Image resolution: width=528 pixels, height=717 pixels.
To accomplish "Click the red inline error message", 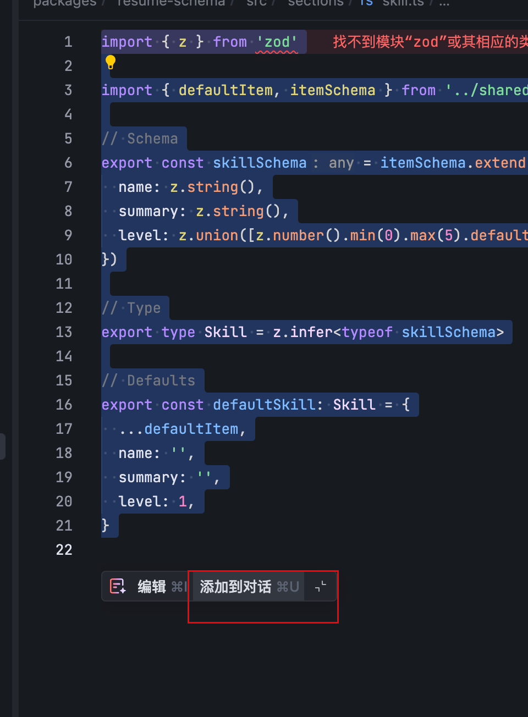I will pyautogui.click(x=429, y=42).
